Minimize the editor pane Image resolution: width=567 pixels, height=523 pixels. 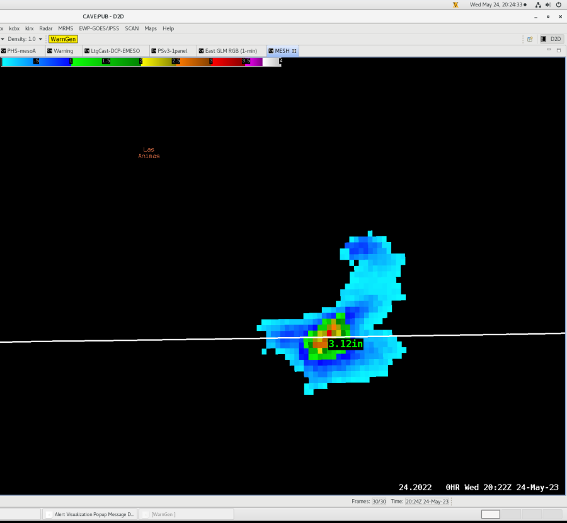[x=549, y=50]
